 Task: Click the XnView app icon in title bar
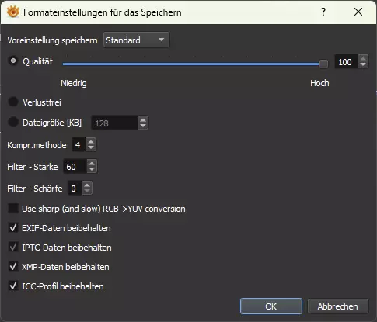[13, 12]
